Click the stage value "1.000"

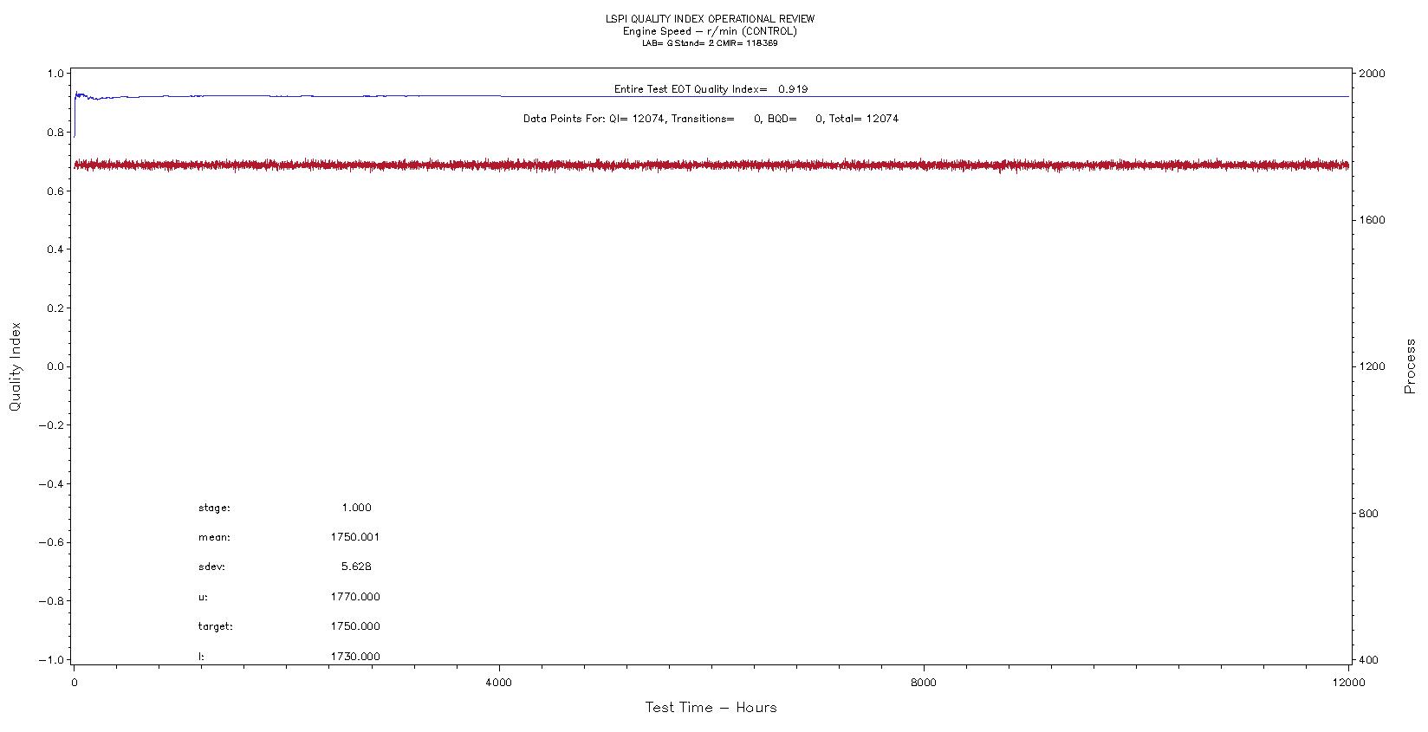[356, 509]
